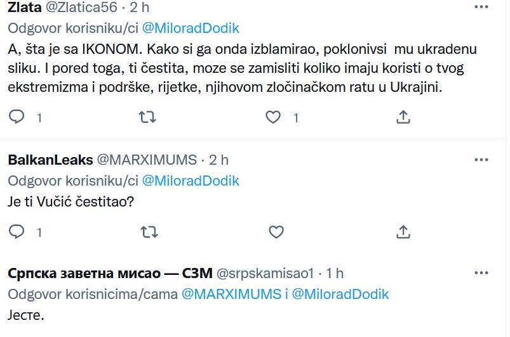Share Zlata's tweet via the upload icon

[x=403, y=117]
